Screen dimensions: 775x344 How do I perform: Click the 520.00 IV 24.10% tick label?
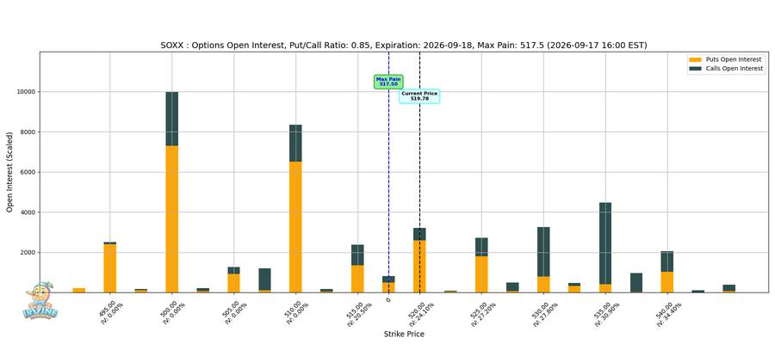[420, 312]
